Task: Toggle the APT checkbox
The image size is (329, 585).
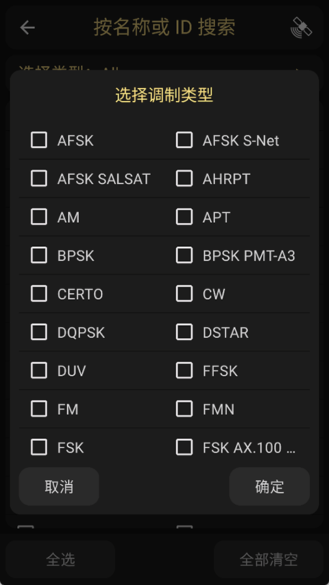Action: [184, 217]
